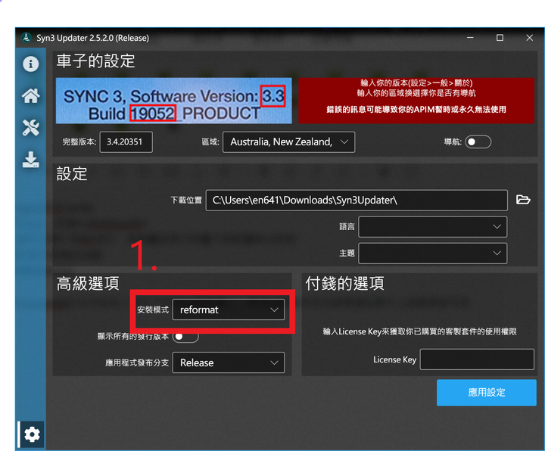Screen dimensions: 545x451
Task: Maximize the Syn3 Updater window
Action: (x=500, y=38)
